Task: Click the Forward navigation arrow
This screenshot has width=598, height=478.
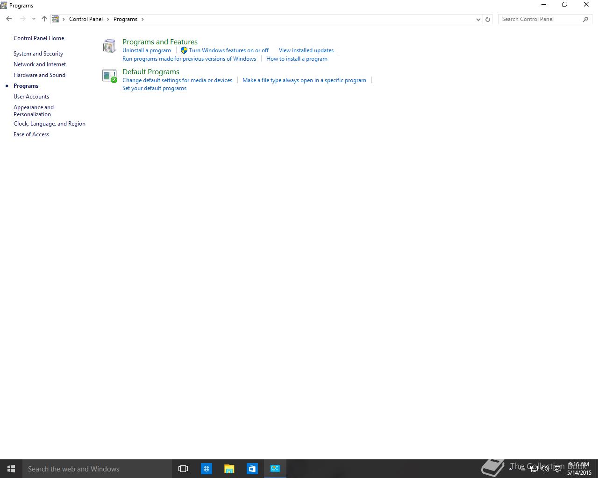Action: [x=22, y=19]
